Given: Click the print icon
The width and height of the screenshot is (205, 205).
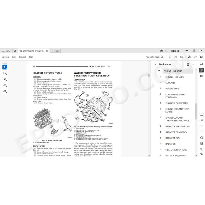Looking at the screenshot, I should (182, 57).
